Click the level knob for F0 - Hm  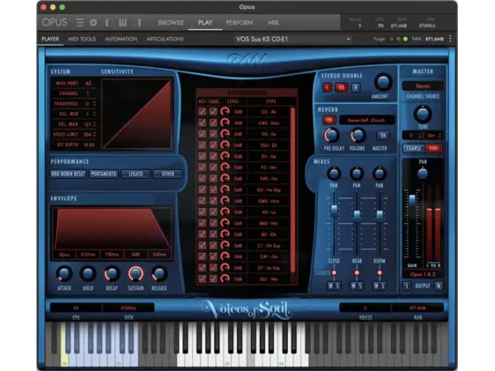coord(224,167)
